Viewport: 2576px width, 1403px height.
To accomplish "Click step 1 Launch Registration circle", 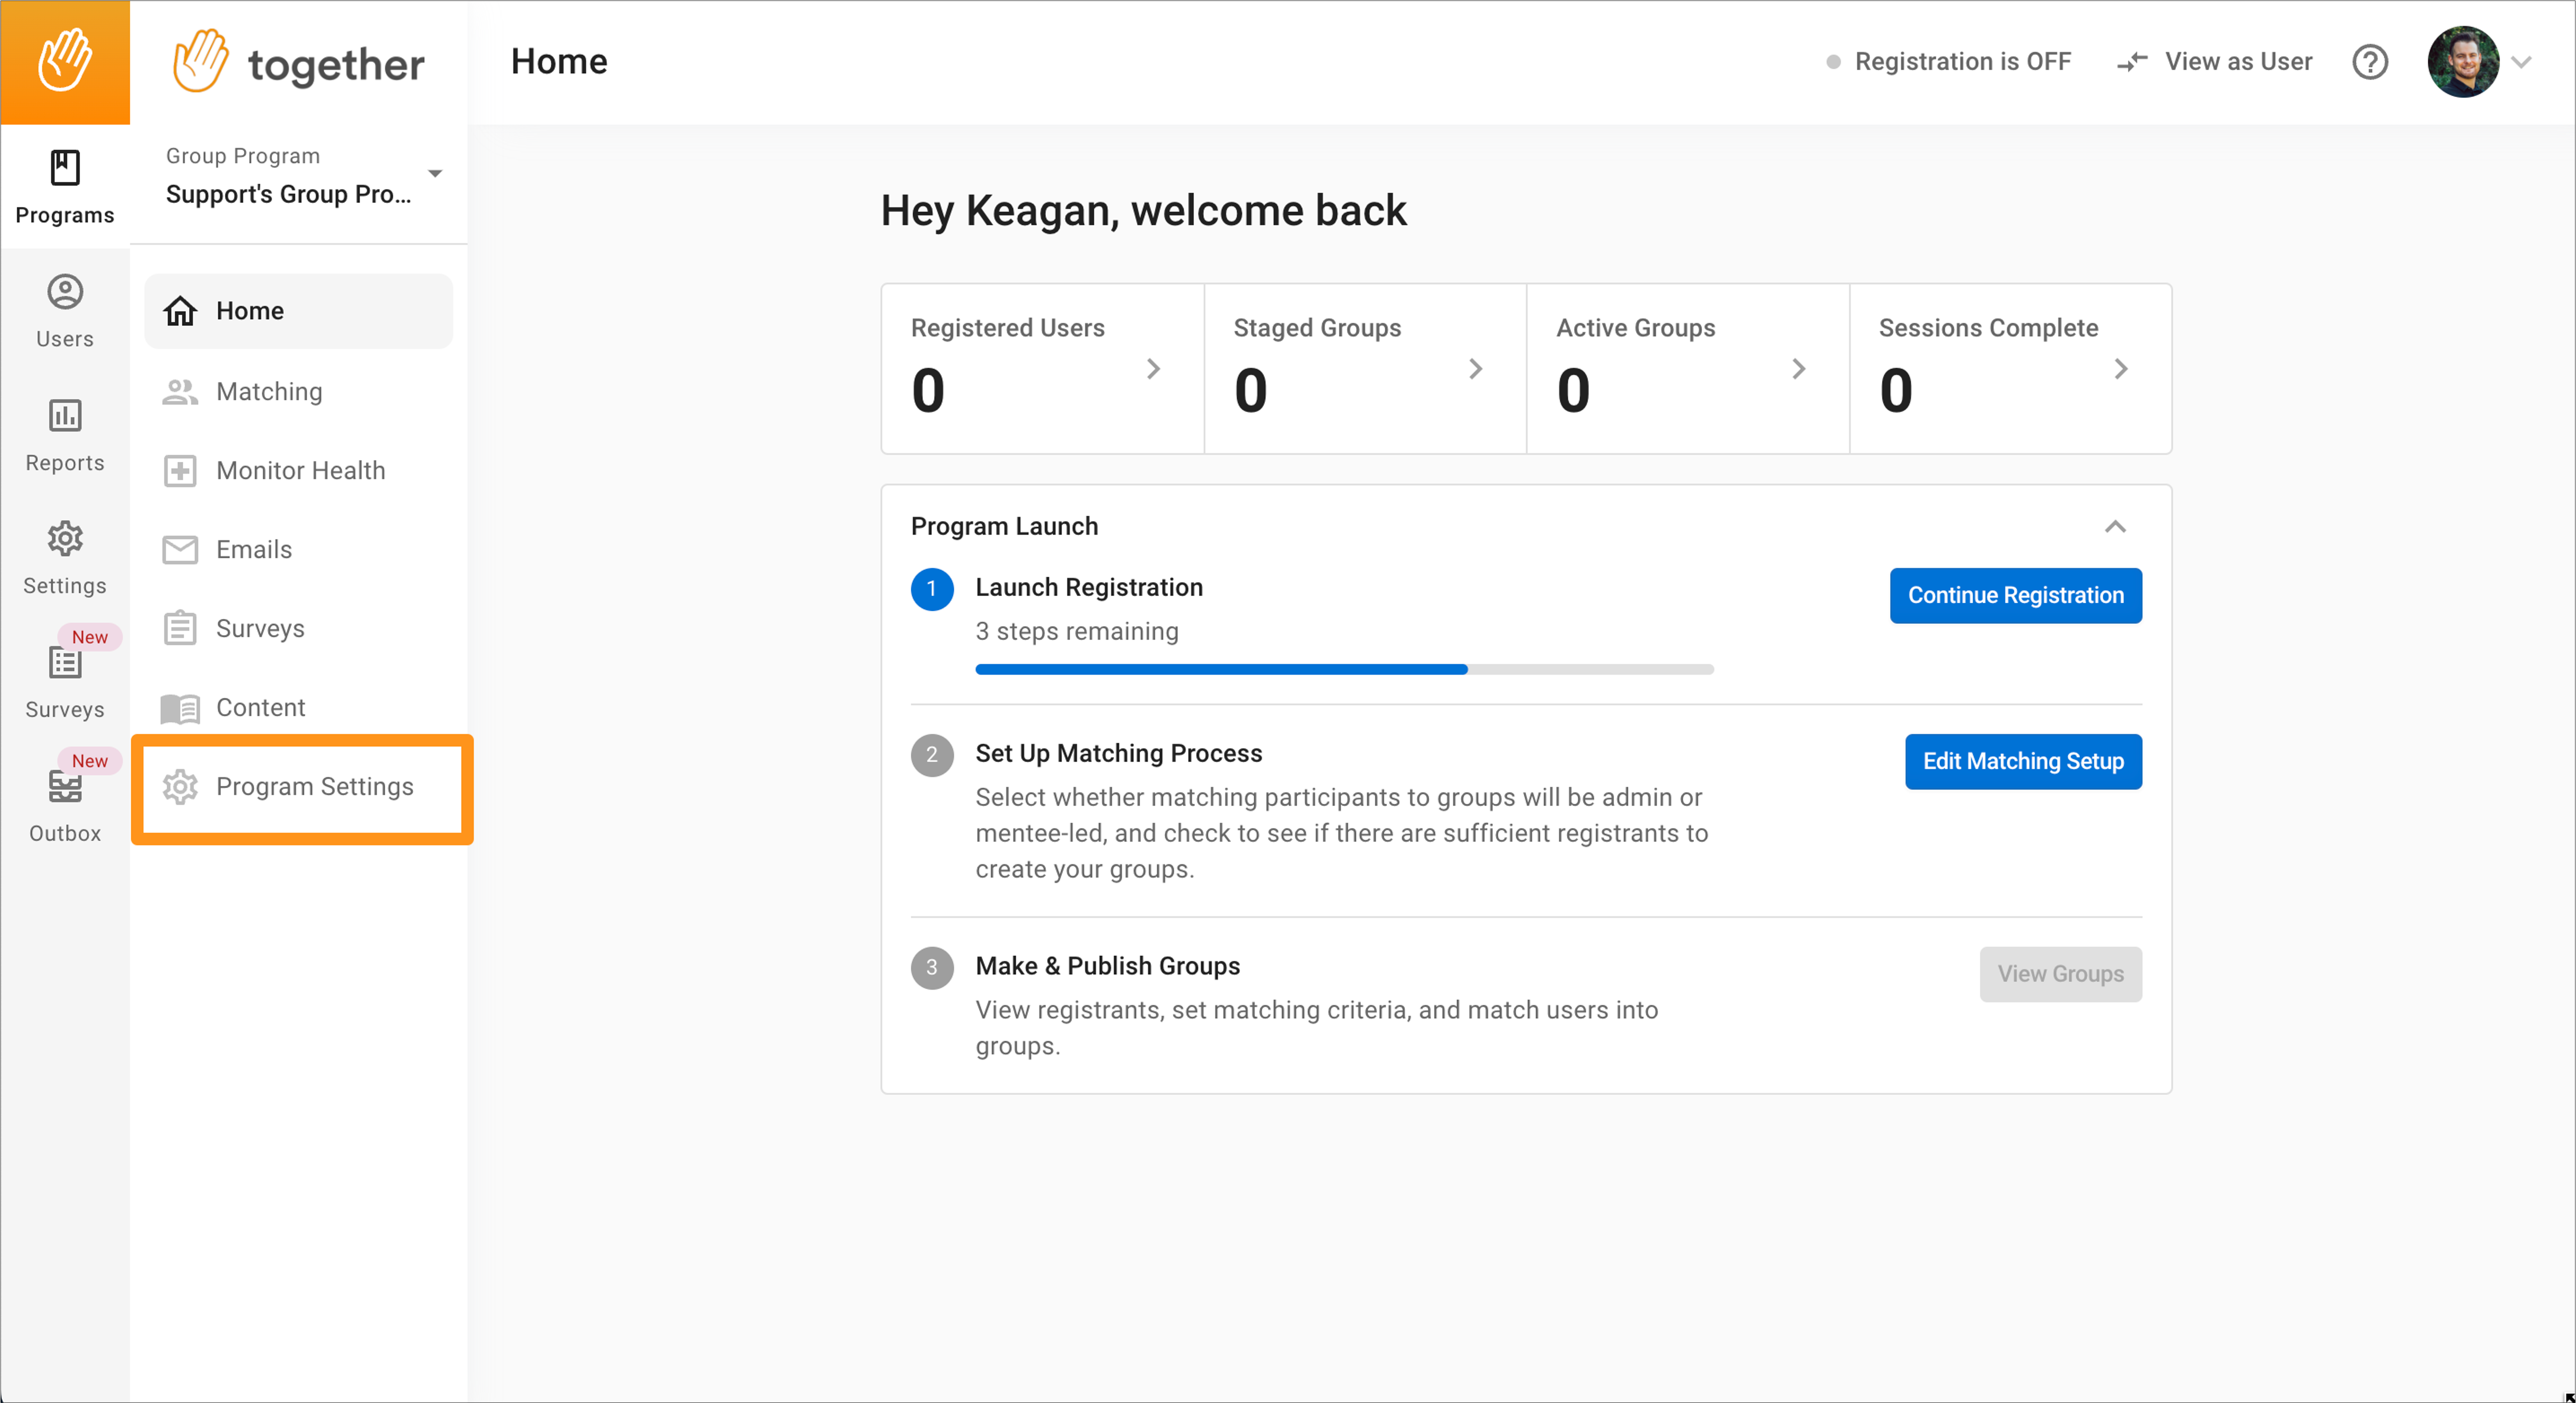I will 931,589.
